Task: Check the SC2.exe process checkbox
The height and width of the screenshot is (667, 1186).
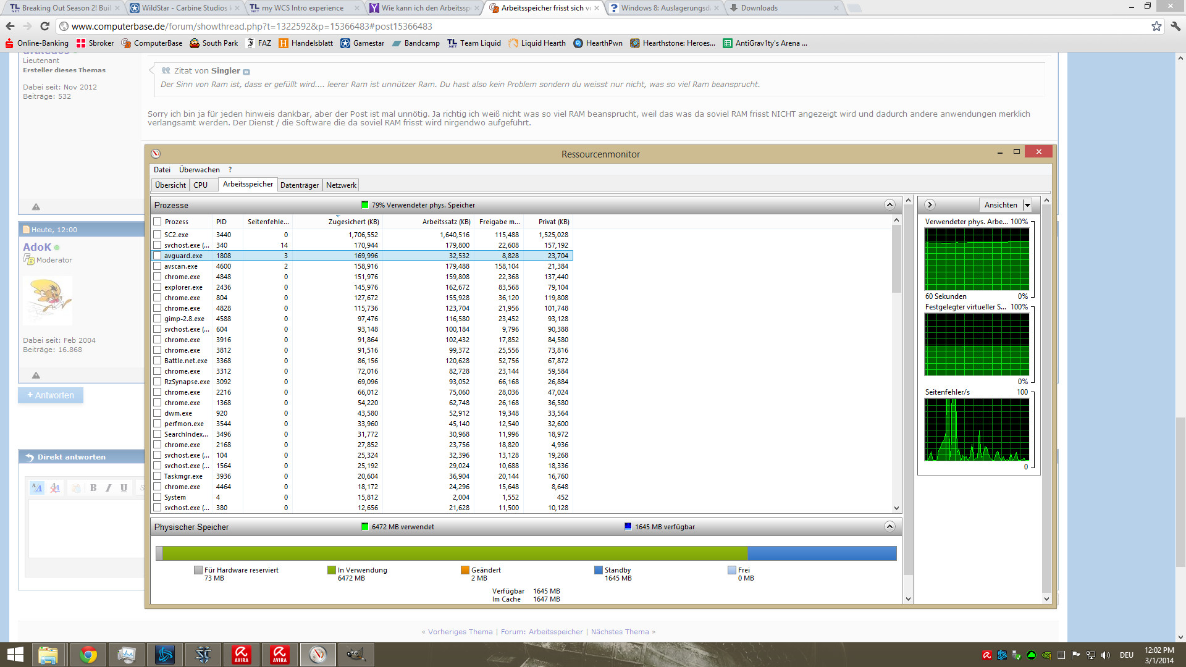Action: 158,235
